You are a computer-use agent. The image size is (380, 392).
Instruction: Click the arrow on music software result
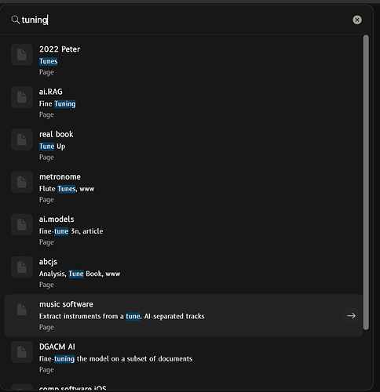[x=351, y=316]
